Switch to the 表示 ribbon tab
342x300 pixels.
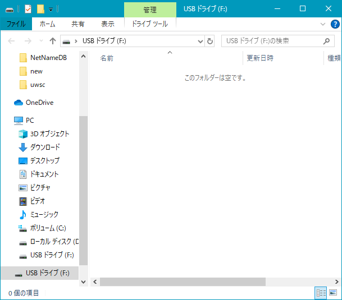tap(107, 24)
